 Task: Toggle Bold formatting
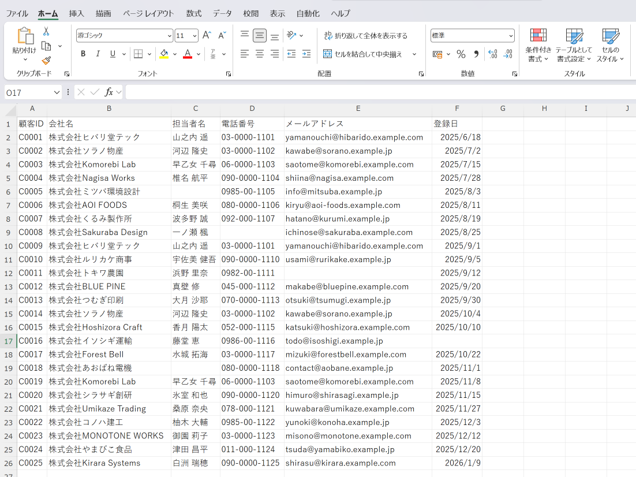click(83, 54)
